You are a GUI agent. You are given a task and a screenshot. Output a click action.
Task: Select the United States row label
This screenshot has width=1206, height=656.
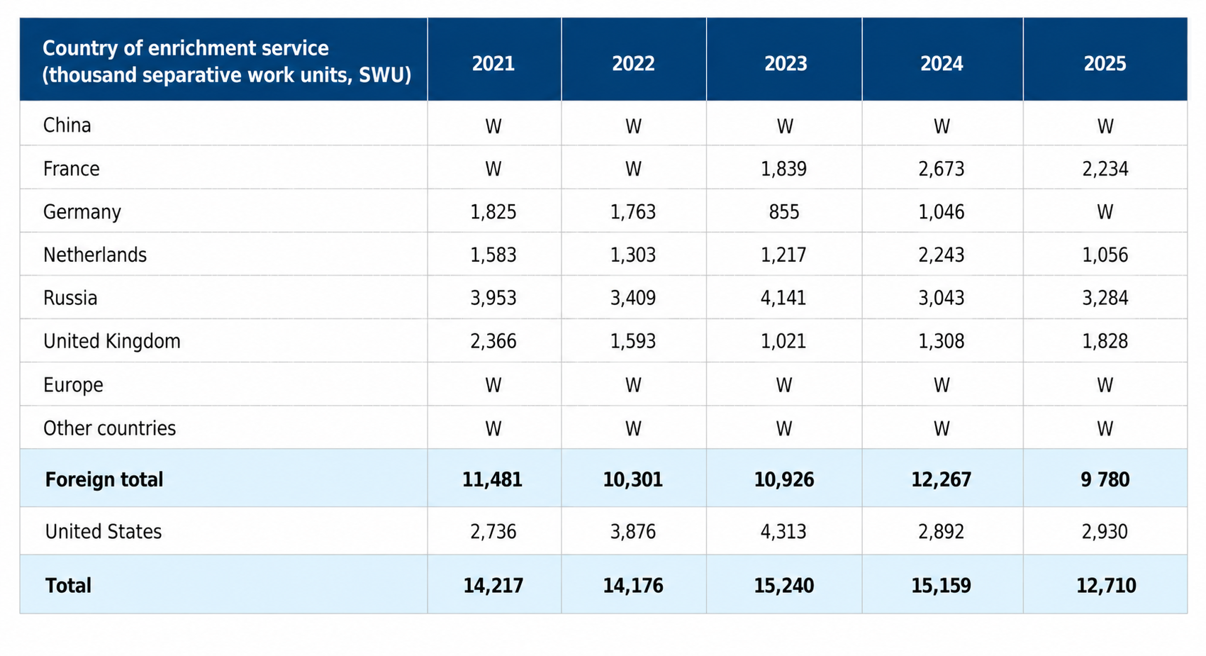tap(104, 532)
